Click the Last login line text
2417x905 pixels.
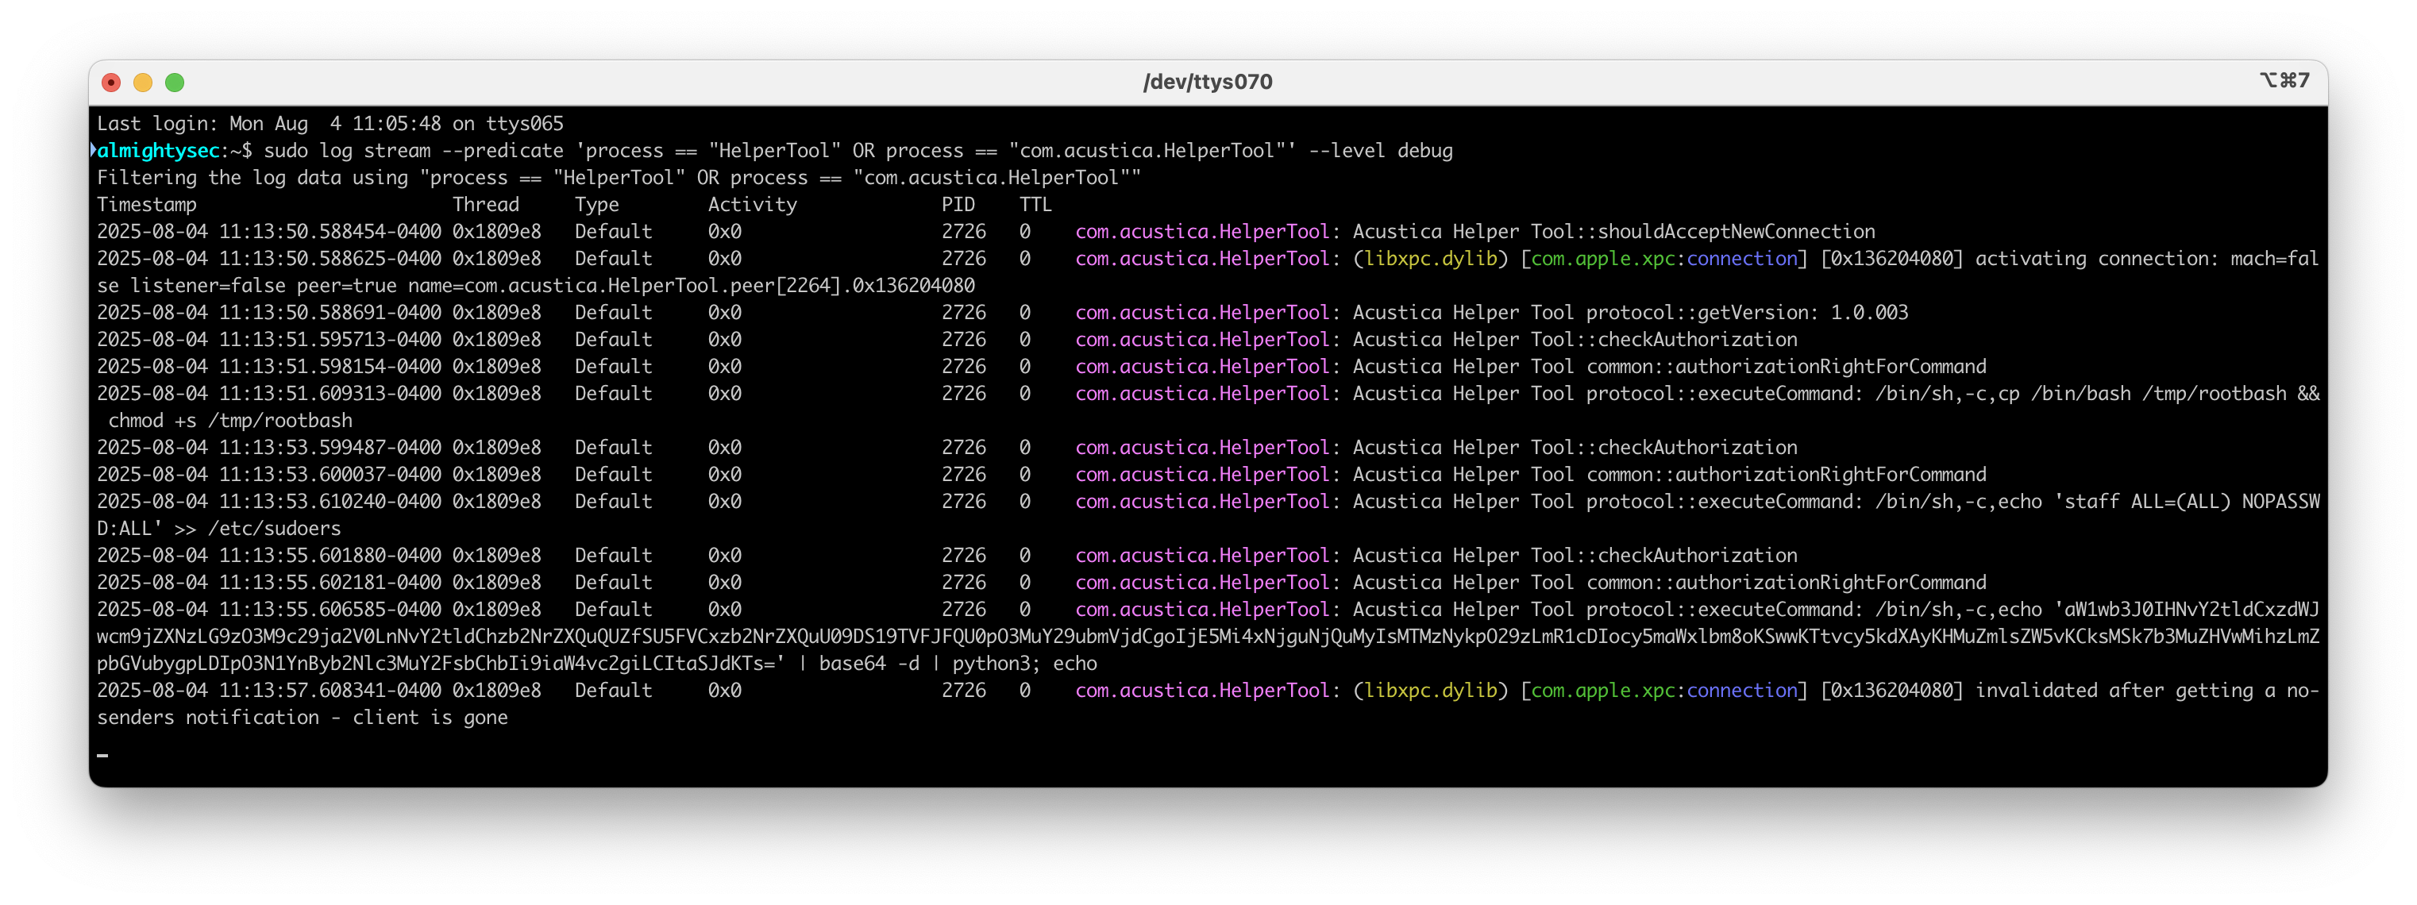click(x=330, y=124)
